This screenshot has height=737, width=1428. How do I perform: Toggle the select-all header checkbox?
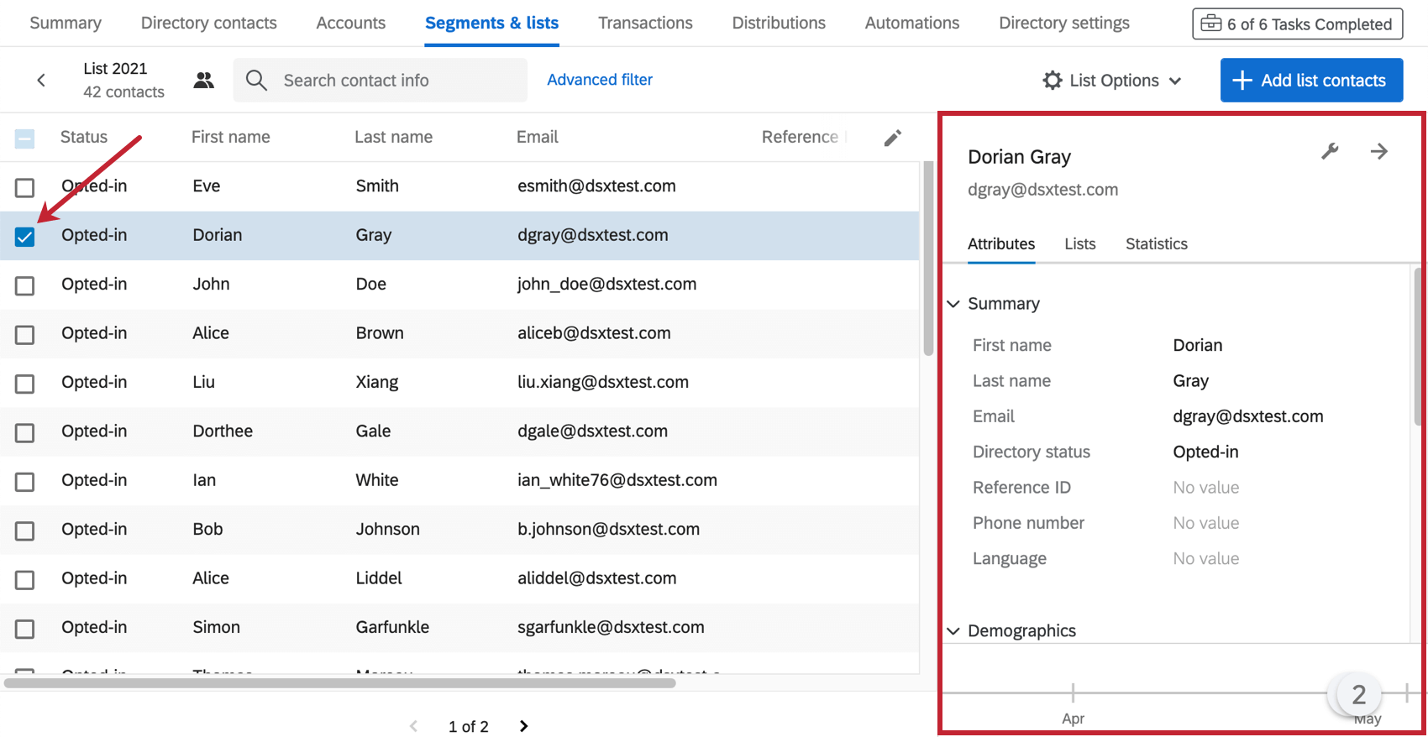point(25,139)
